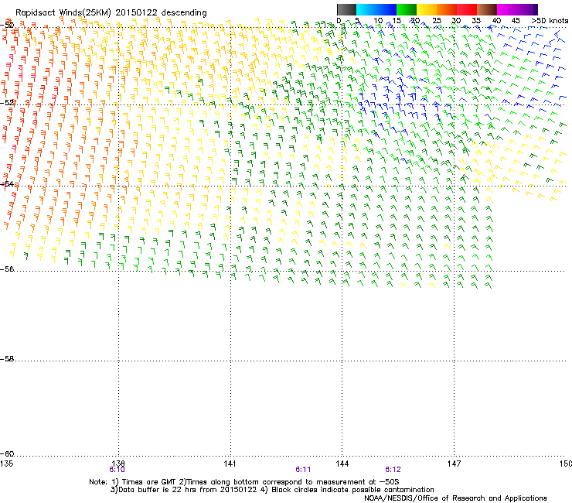Click the purple '6:11' time label

[303, 470]
